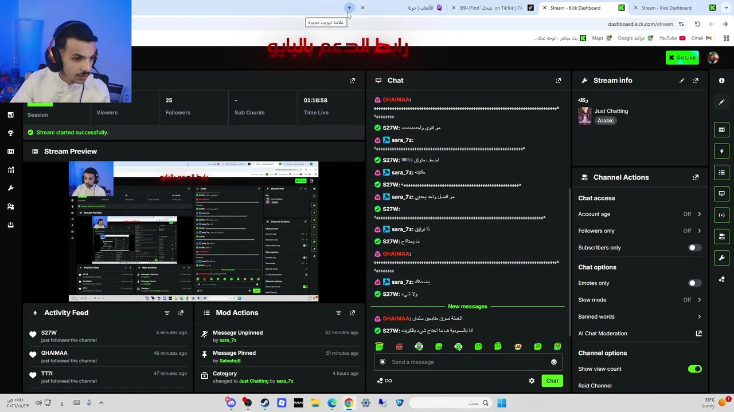
Task: Open the Just Chatting category in Stream info
Action: pyautogui.click(x=611, y=111)
